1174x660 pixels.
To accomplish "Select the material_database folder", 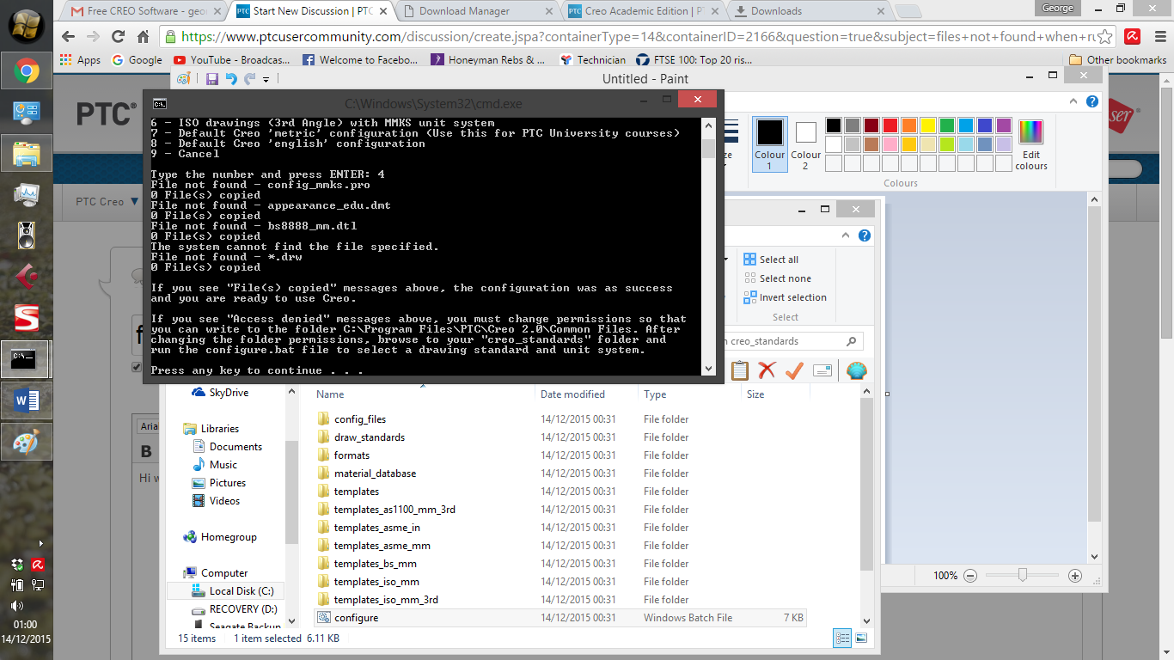I will (375, 474).
